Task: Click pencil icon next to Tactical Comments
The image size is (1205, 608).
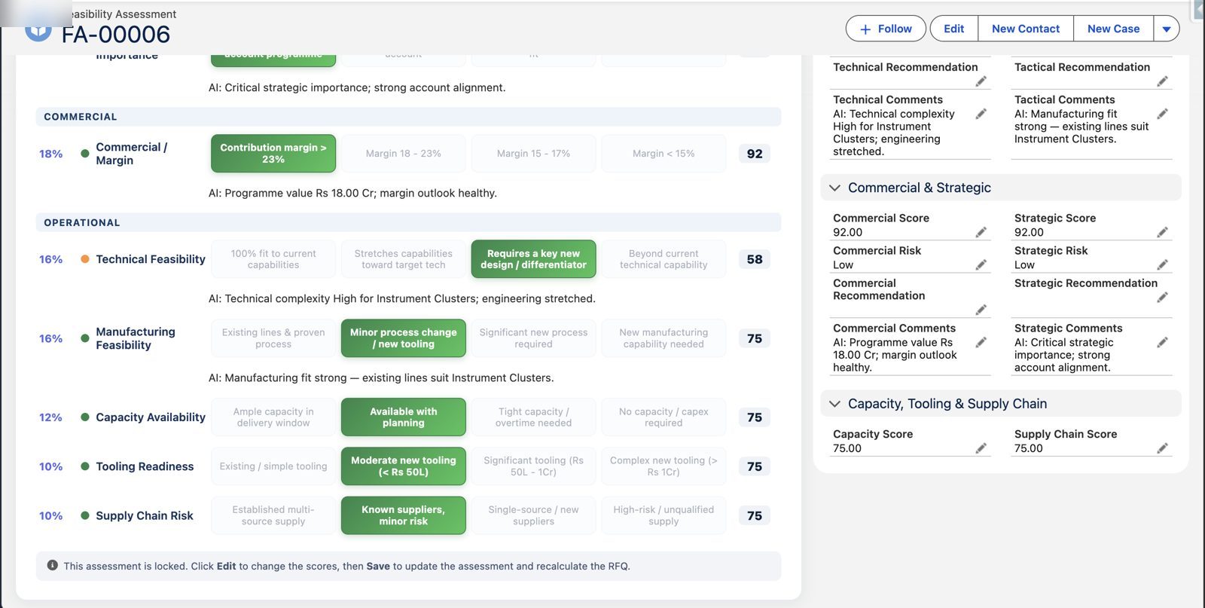Action: coord(1162,114)
